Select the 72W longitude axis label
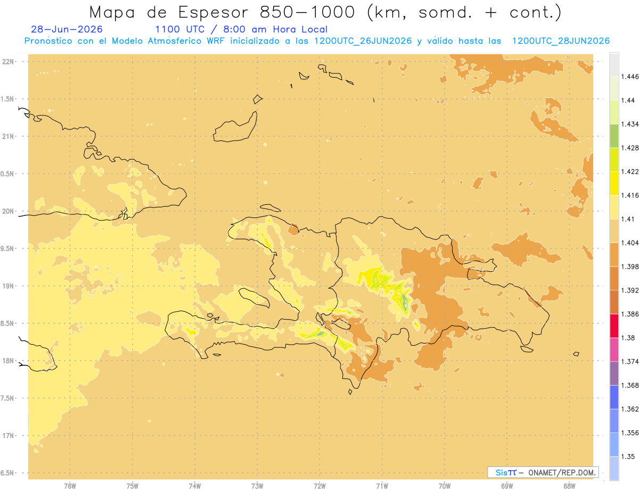This screenshot has height=493, width=639. 320,486
